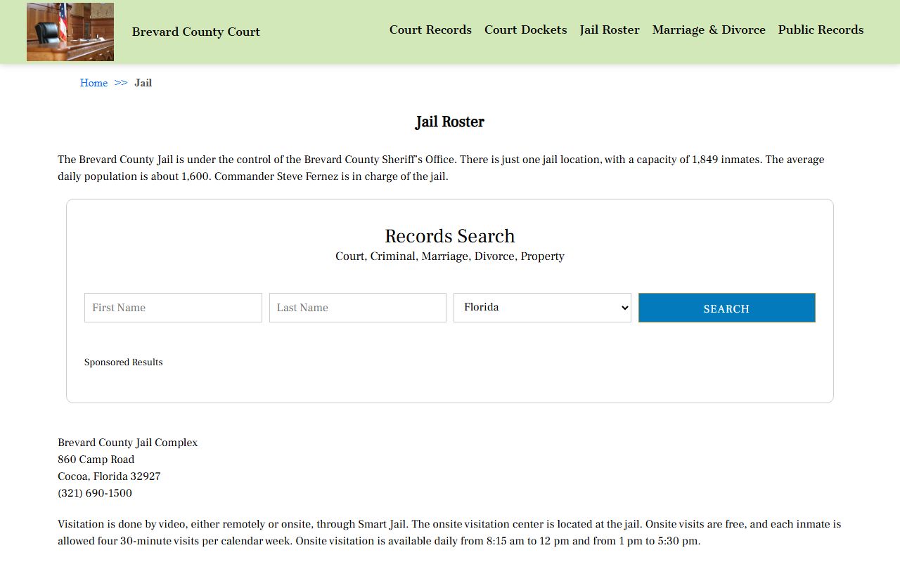Click the breadcrumb >> separator
Viewport: 900px width, 562px height.
121,83
